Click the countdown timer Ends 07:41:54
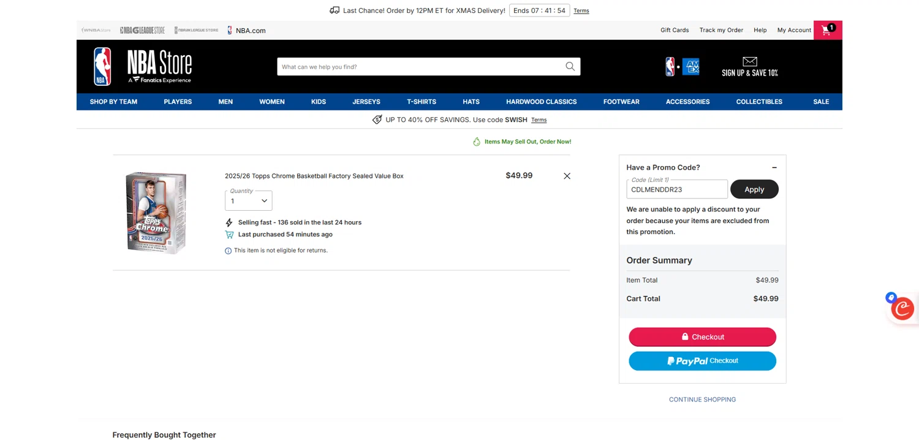Viewport: 919px width, 440px height. point(539,10)
